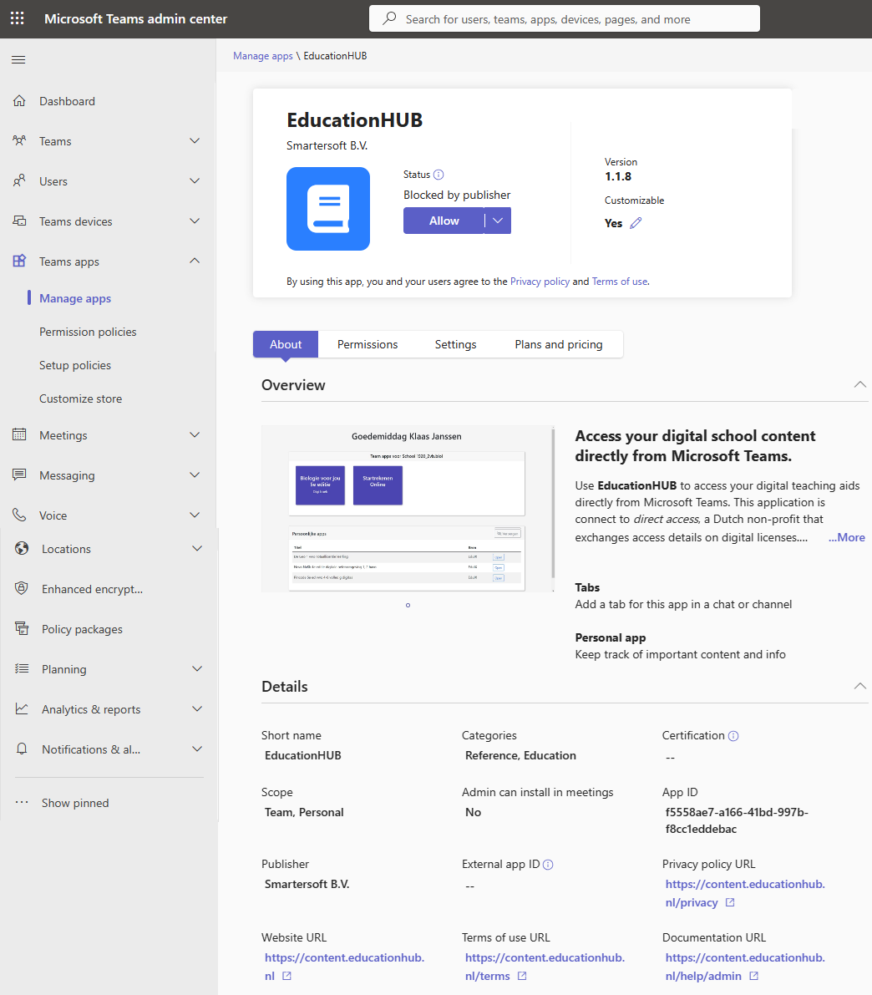
Task: Open Setup policies in sidebar
Action: (75, 366)
